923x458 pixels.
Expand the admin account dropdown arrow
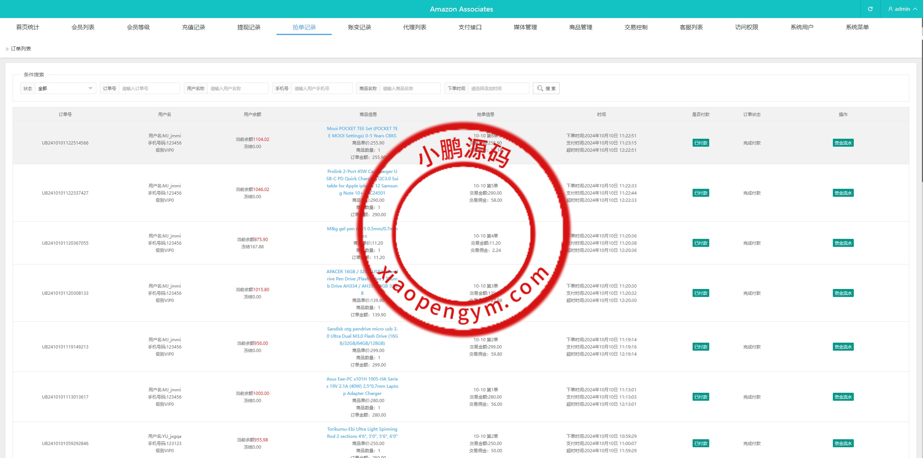tap(915, 9)
